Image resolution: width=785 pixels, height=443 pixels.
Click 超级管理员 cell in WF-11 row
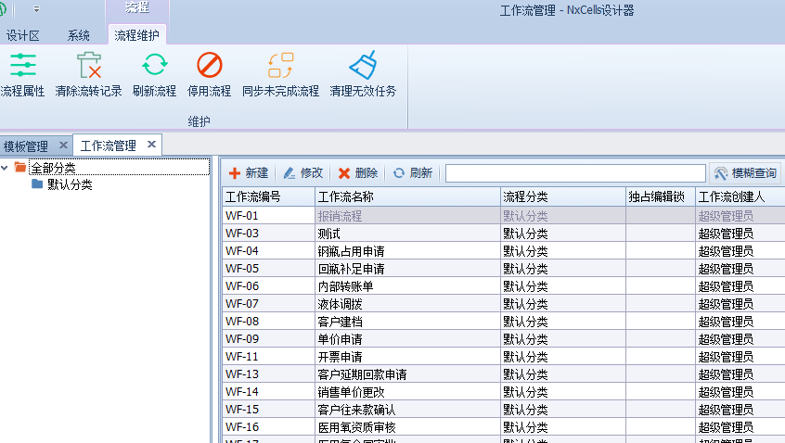[x=740, y=357]
